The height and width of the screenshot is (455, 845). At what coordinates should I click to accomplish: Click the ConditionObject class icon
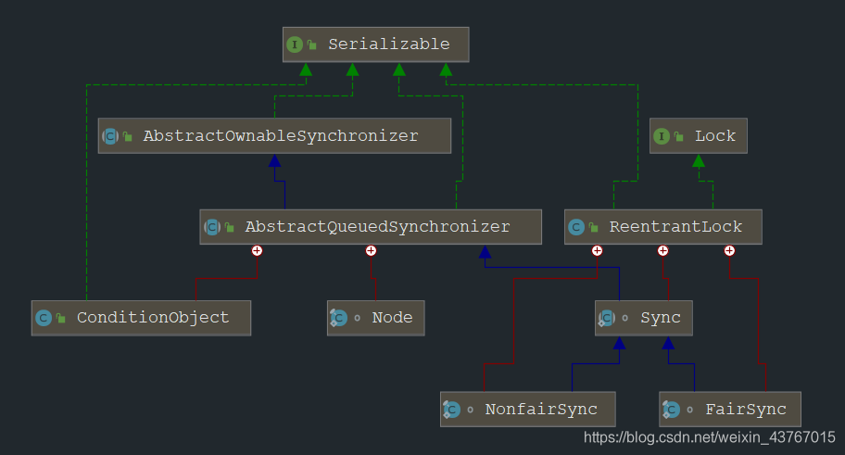[43, 318]
